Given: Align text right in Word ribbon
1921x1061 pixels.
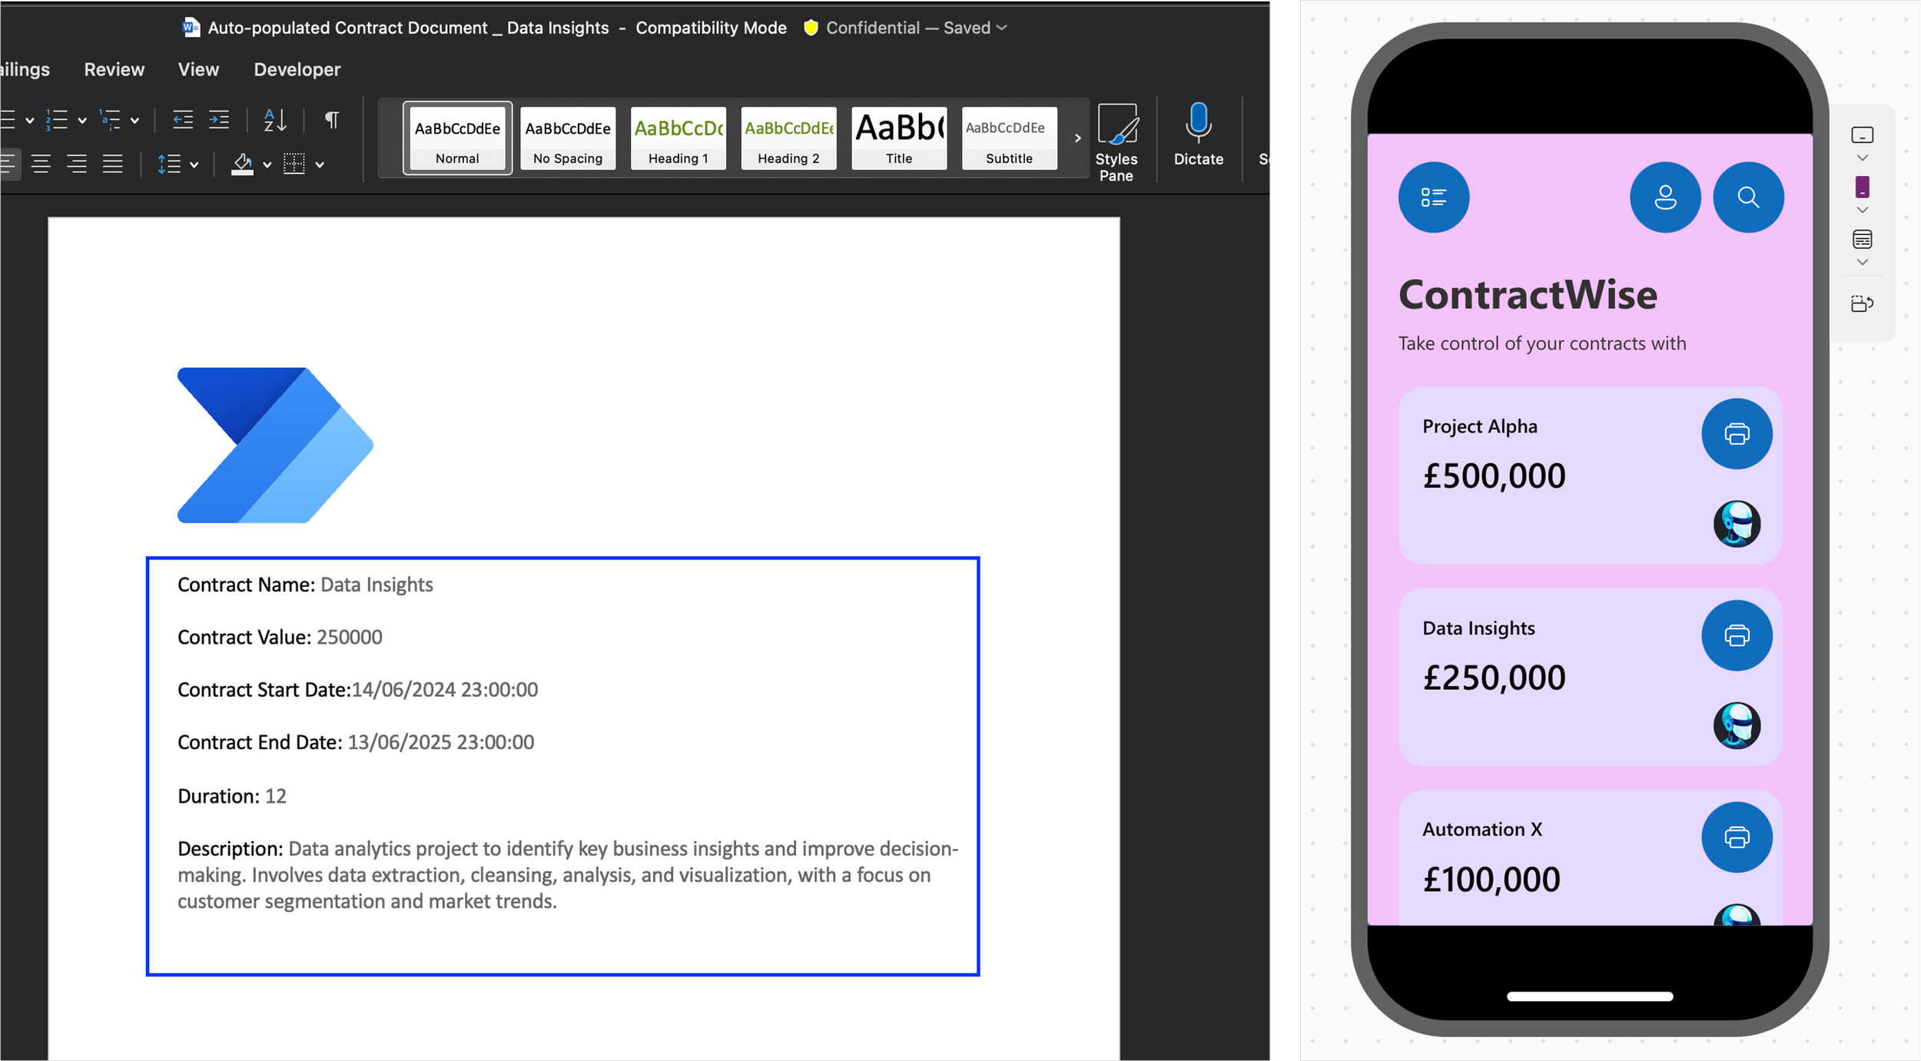Looking at the screenshot, I should 77,164.
